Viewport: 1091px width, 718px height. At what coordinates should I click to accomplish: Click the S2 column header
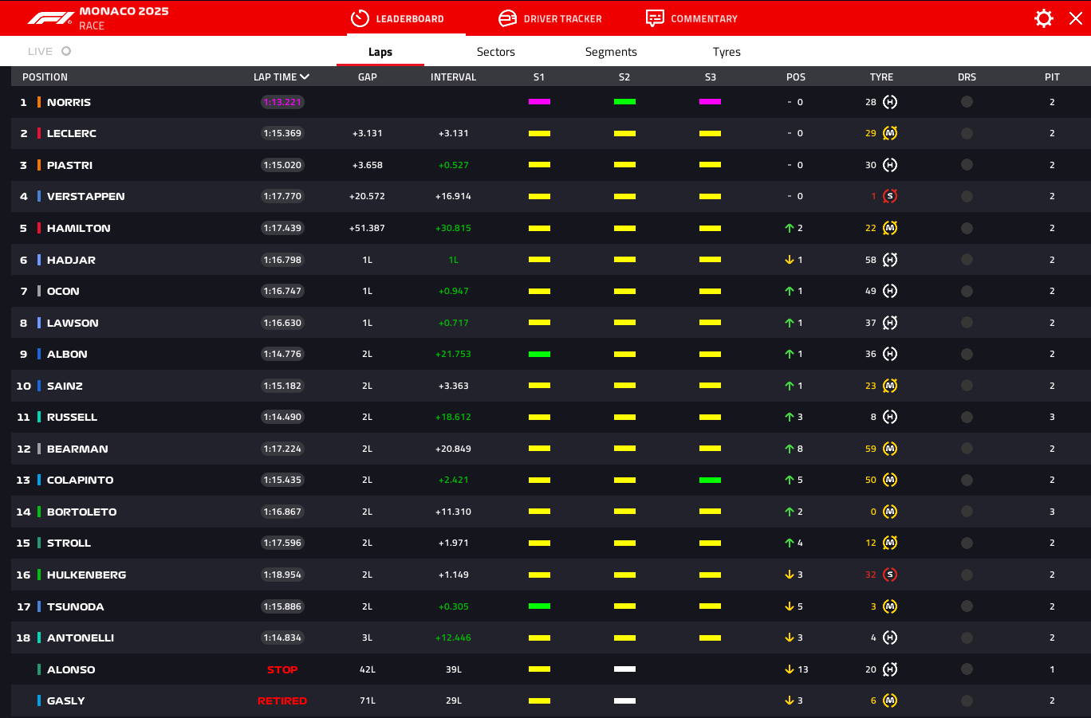pos(624,77)
